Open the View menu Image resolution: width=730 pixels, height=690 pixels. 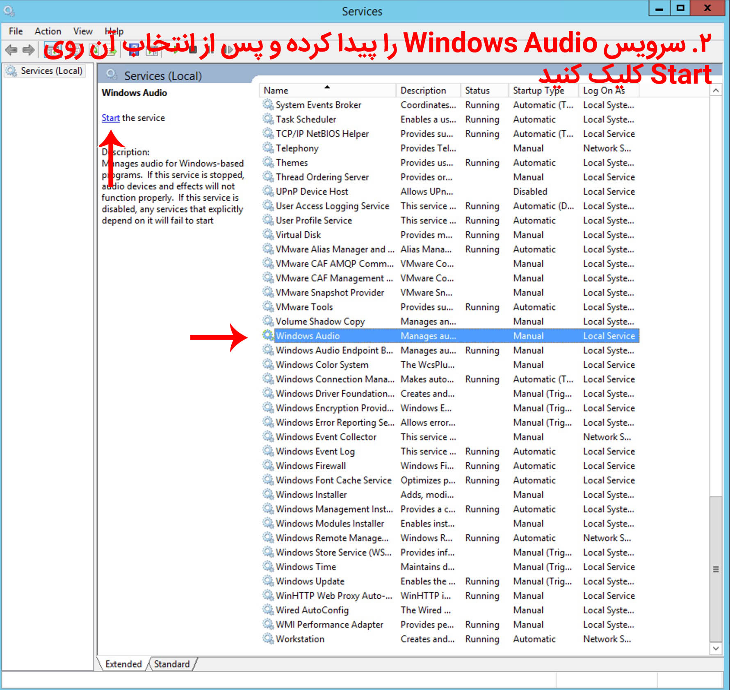tap(82, 31)
